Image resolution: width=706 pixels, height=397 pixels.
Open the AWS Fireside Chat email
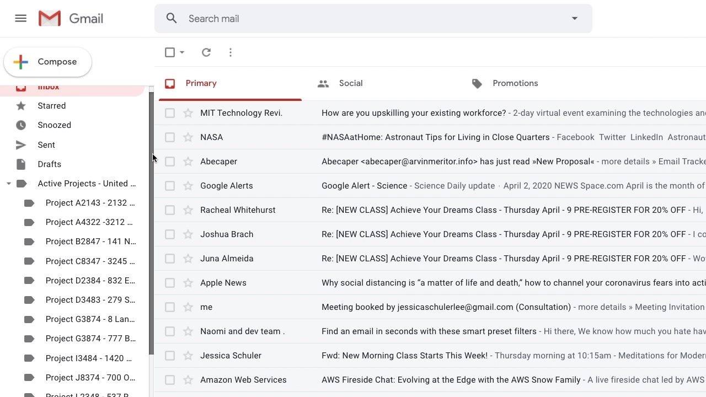click(430, 380)
